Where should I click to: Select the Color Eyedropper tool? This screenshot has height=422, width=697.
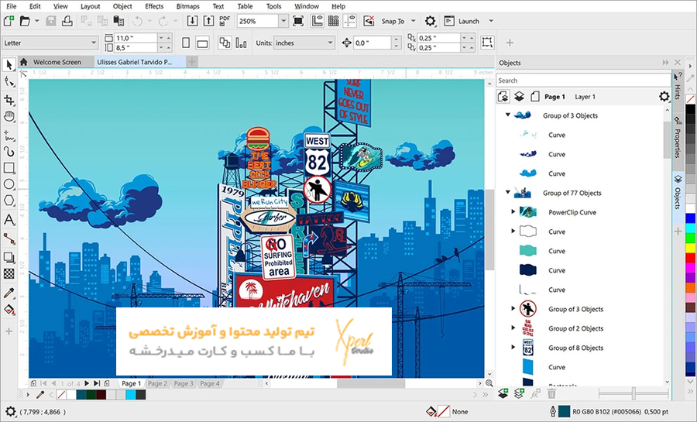tap(9, 293)
